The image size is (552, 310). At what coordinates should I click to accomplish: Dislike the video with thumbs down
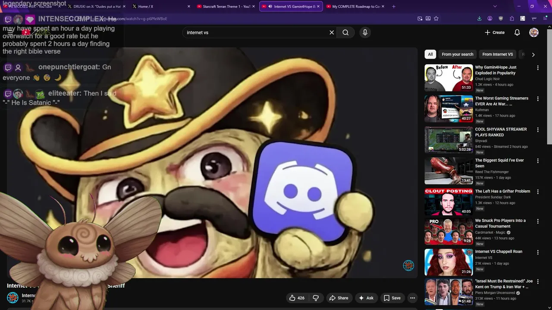click(316, 298)
